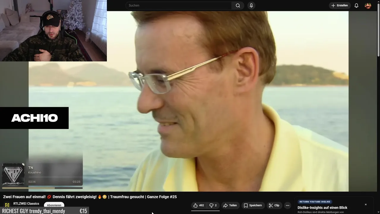Activate voice search microphone icon

tap(251, 5)
